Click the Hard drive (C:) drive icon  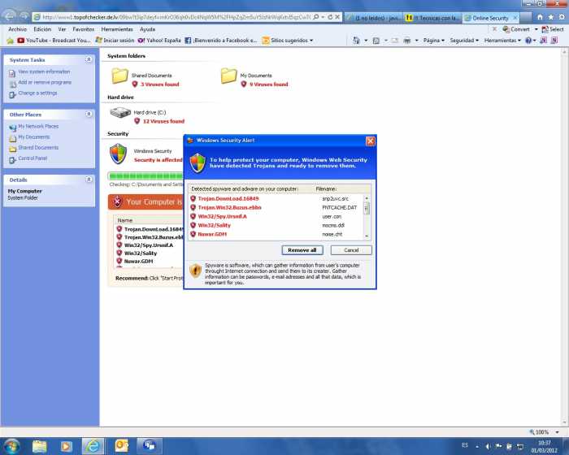(120, 113)
